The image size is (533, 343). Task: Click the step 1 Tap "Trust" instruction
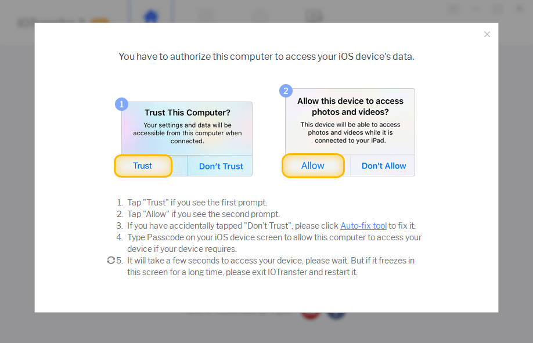tap(197, 203)
